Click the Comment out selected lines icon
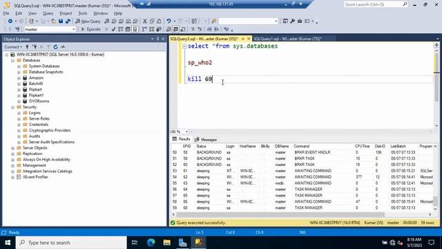The image size is (442, 249). 193,29
